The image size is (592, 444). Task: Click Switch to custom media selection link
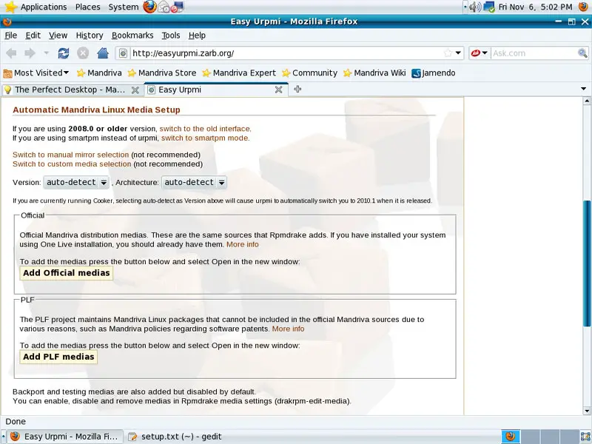click(x=72, y=164)
